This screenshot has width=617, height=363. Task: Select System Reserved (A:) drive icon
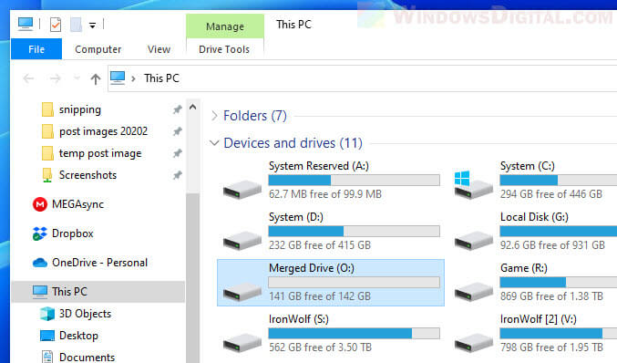pos(242,189)
